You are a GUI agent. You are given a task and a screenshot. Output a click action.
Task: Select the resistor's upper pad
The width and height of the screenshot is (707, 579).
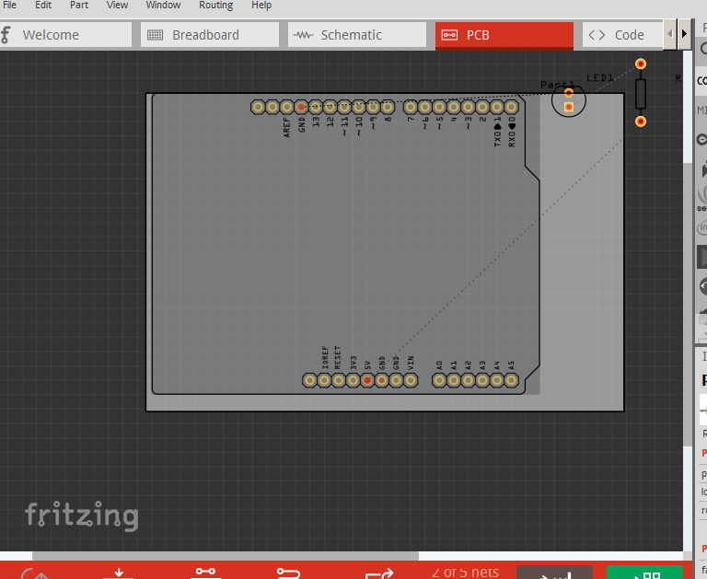point(641,64)
